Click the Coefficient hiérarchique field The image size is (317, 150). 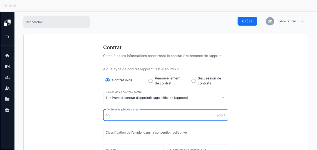pos(198,147)
